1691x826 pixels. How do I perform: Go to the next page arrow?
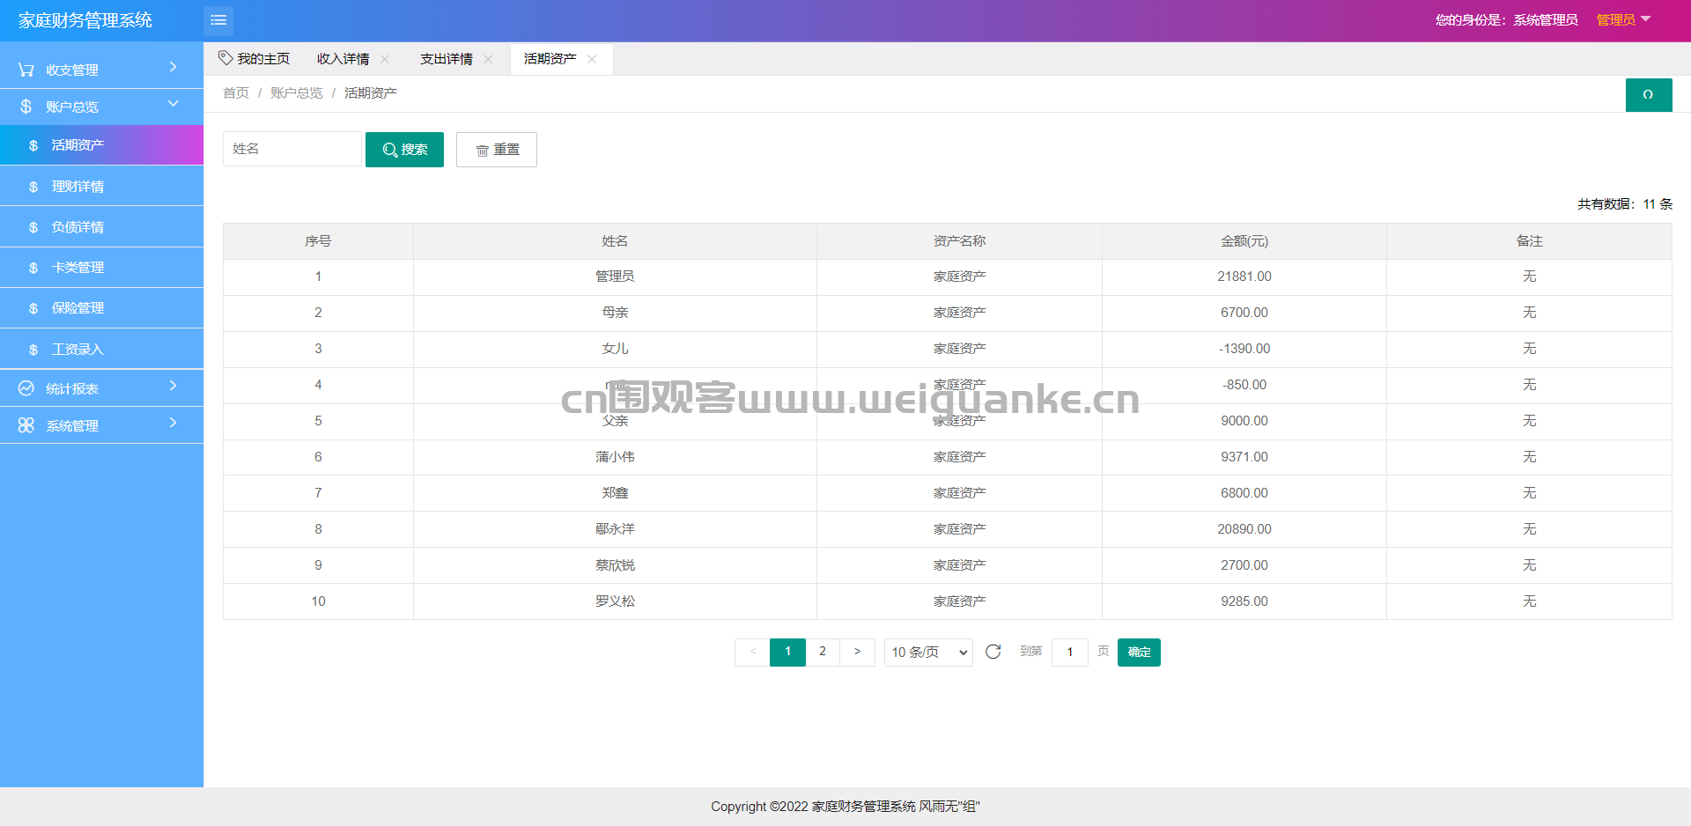pyautogui.click(x=857, y=652)
